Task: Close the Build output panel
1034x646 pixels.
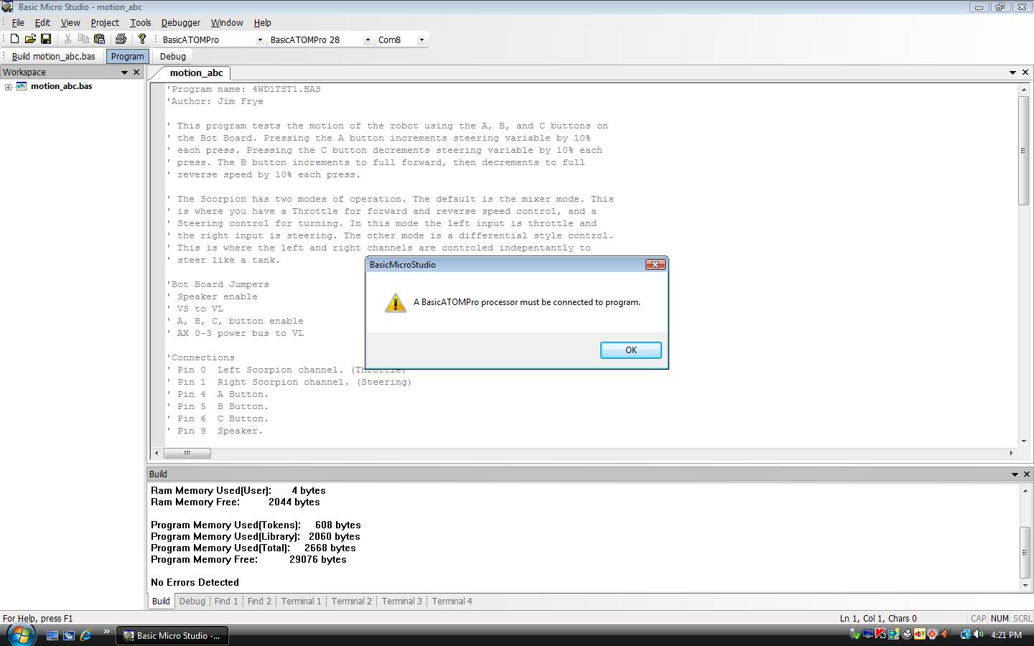Action: [x=1026, y=474]
